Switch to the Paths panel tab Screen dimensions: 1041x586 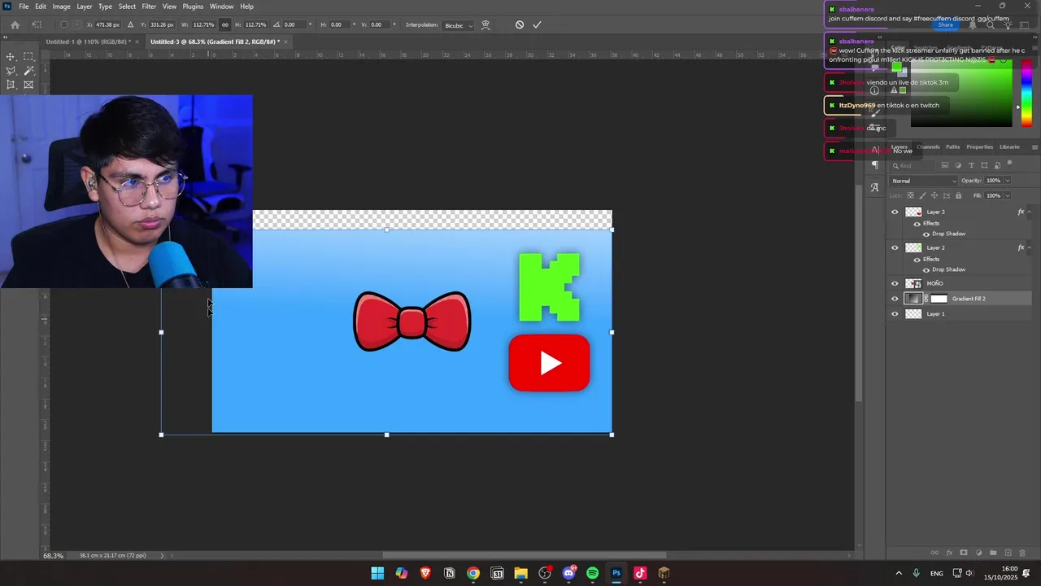click(x=952, y=147)
